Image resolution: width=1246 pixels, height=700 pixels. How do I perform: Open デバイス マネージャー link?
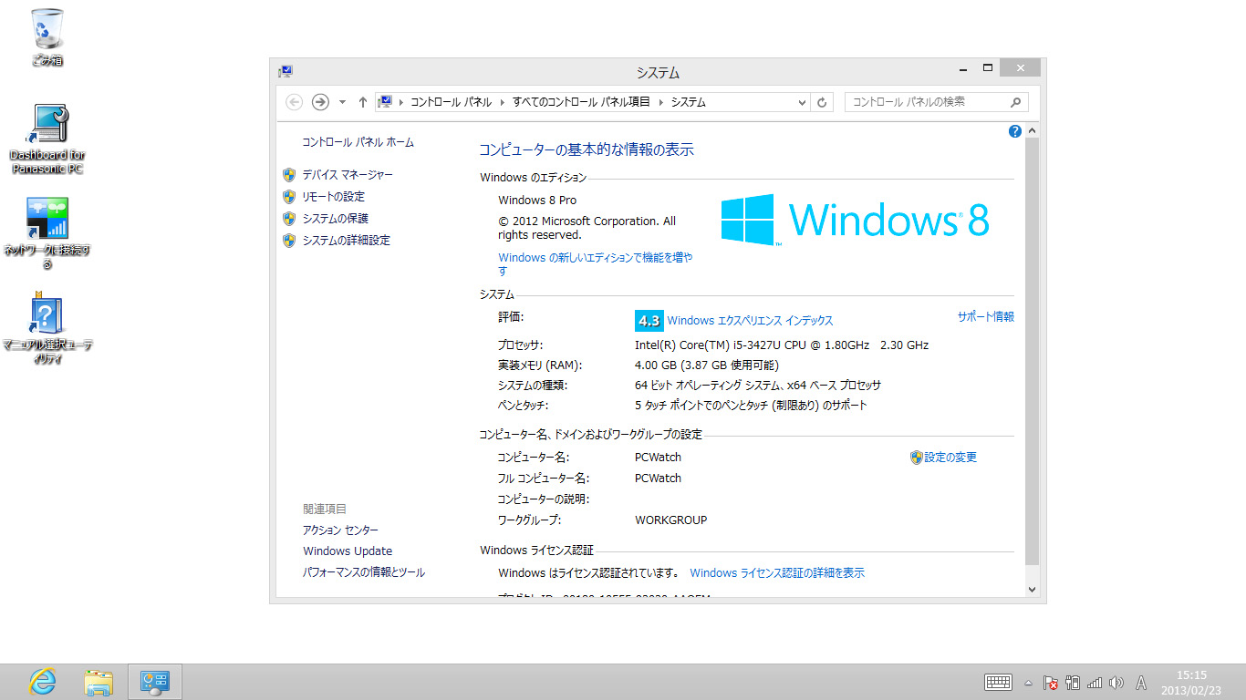pyautogui.click(x=348, y=174)
